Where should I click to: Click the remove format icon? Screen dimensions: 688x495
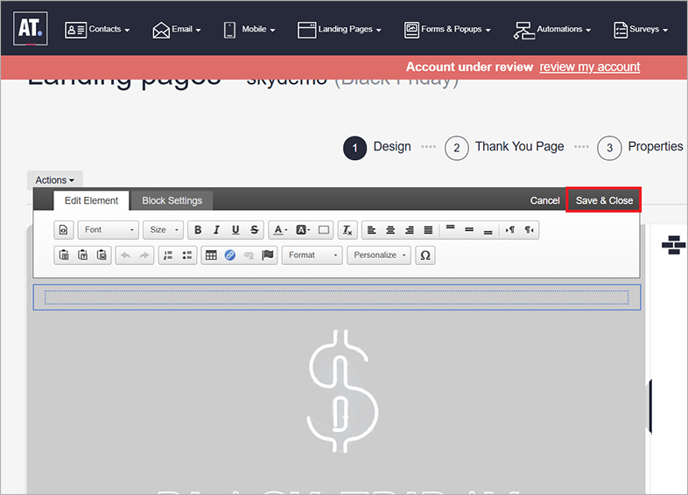[348, 230]
